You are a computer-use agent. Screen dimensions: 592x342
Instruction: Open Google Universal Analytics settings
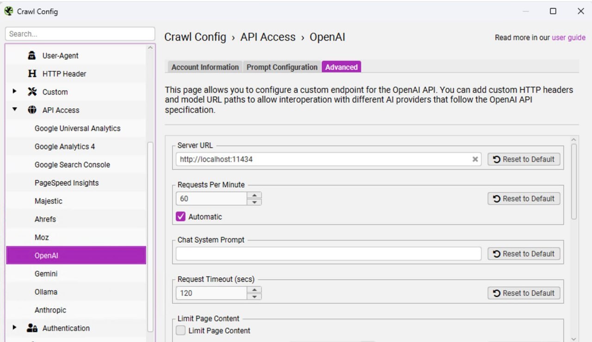[76, 128]
